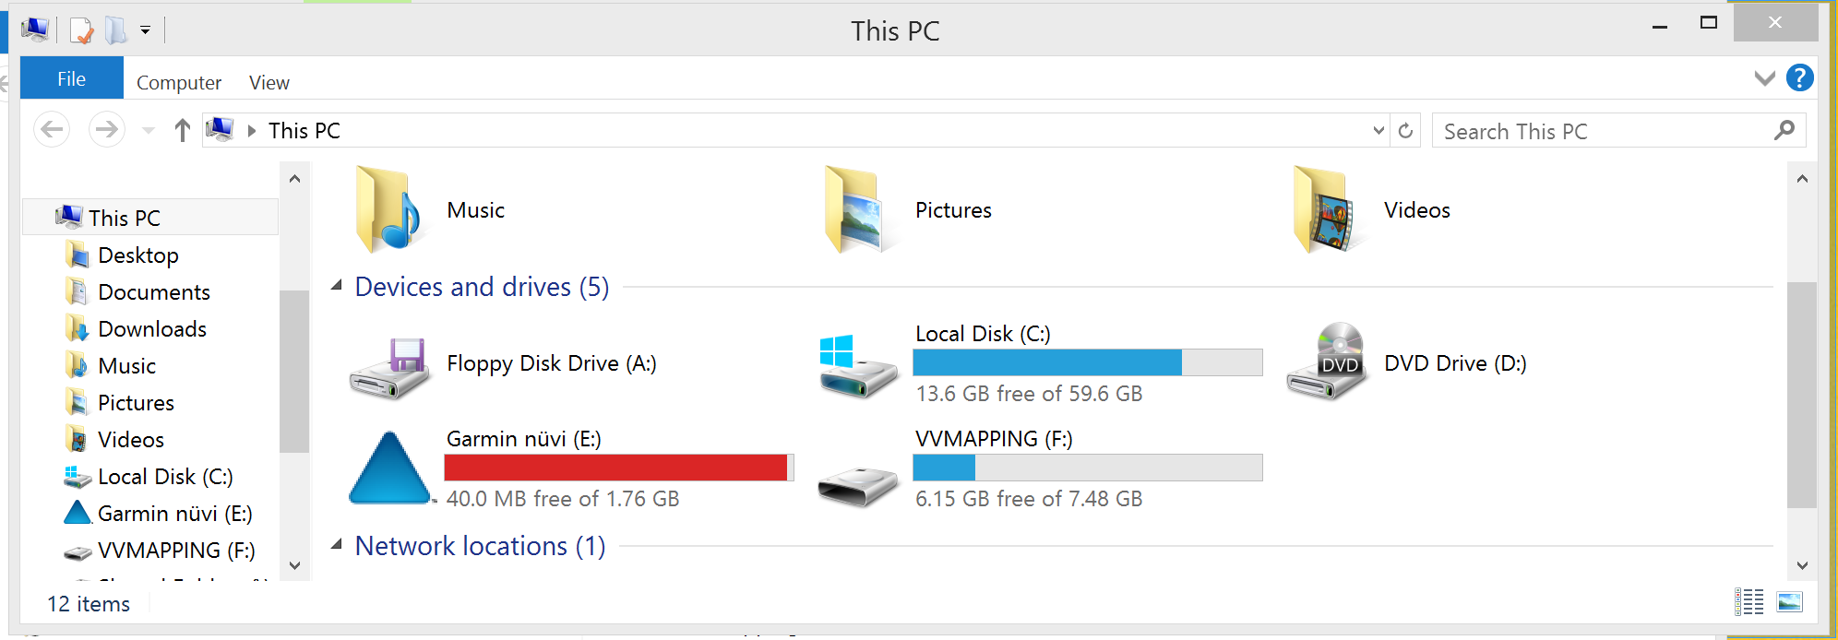Expand the ribbon with the chevron arrow

pyautogui.click(x=1764, y=78)
